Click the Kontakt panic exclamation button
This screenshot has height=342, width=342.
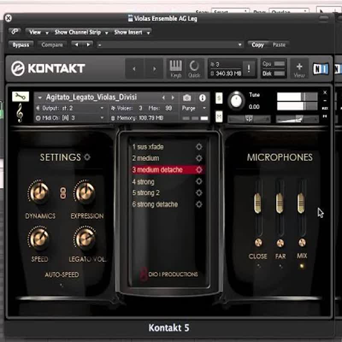click(249, 68)
